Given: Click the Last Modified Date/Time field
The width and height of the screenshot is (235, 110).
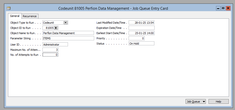Looking at the screenshot, I should [x=142, y=23].
